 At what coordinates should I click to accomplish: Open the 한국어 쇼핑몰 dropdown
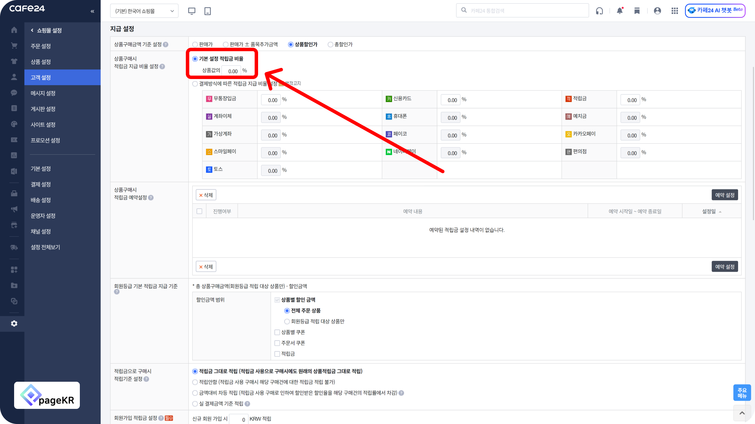click(144, 11)
